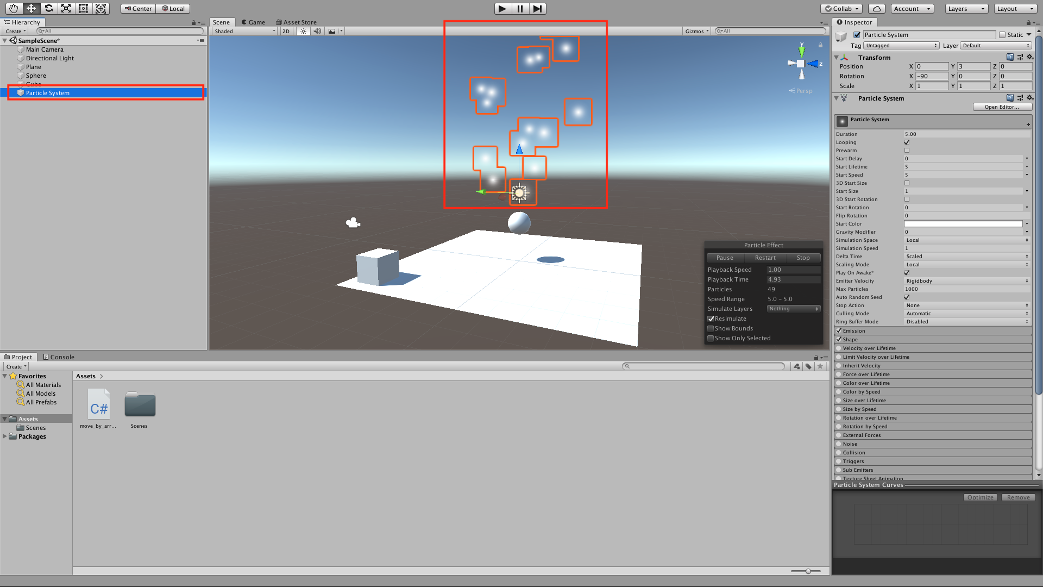Enable Show Bounds checkbox
1043x587 pixels.
[x=711, y=328]
